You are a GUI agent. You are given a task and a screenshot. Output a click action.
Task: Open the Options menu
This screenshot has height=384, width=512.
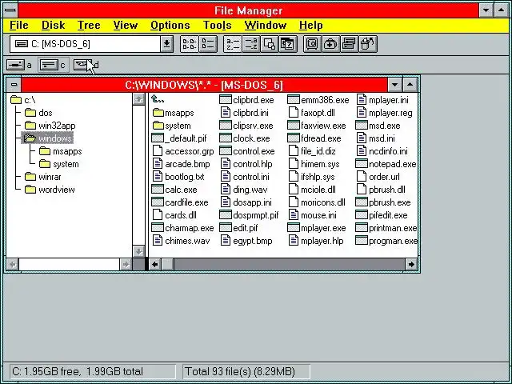170,25
